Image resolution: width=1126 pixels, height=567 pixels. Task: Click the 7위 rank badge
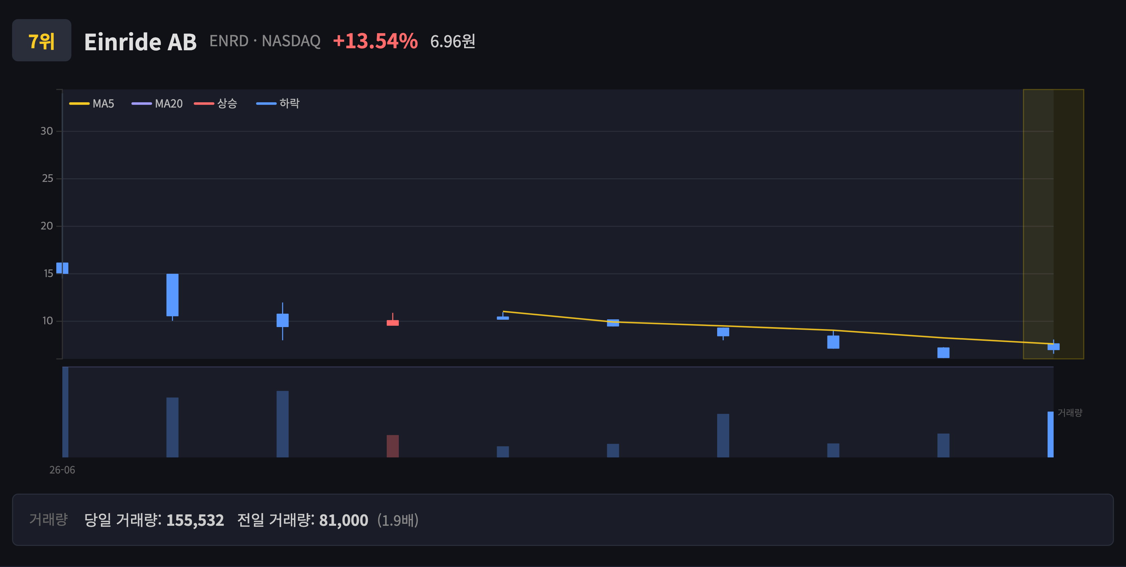pyautogui.click(x=42, y=40)
